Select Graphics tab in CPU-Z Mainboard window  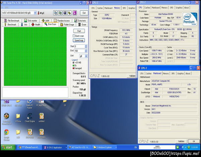tap(180, 74)
